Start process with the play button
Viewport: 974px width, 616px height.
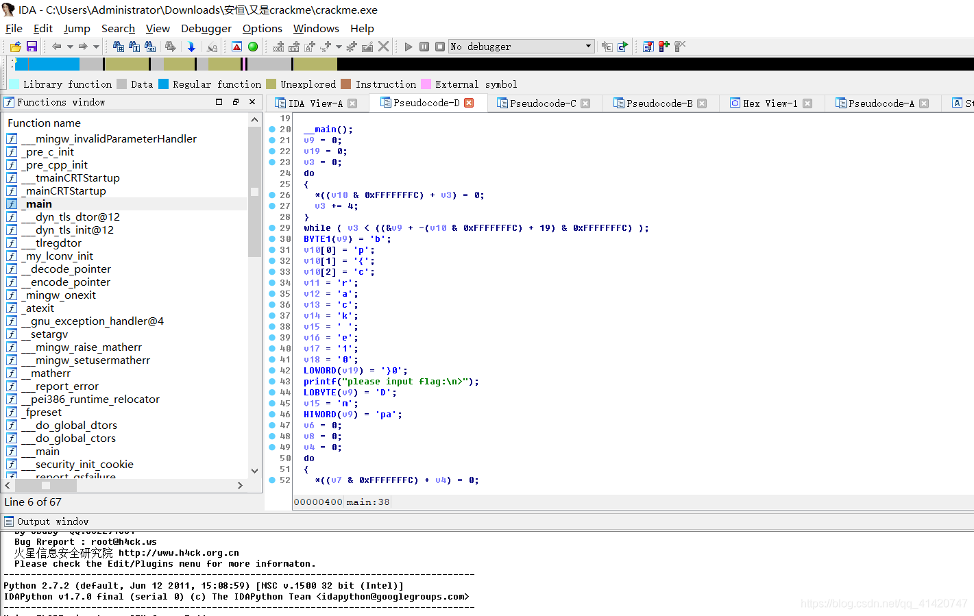click(x=409, y=47)
